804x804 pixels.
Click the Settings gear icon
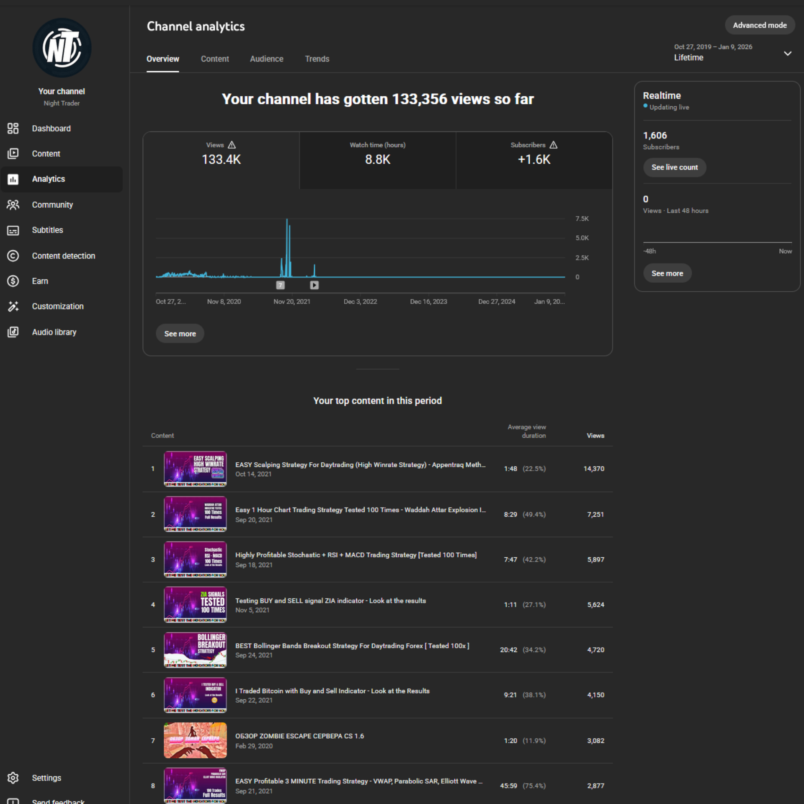tap(13, 778)
